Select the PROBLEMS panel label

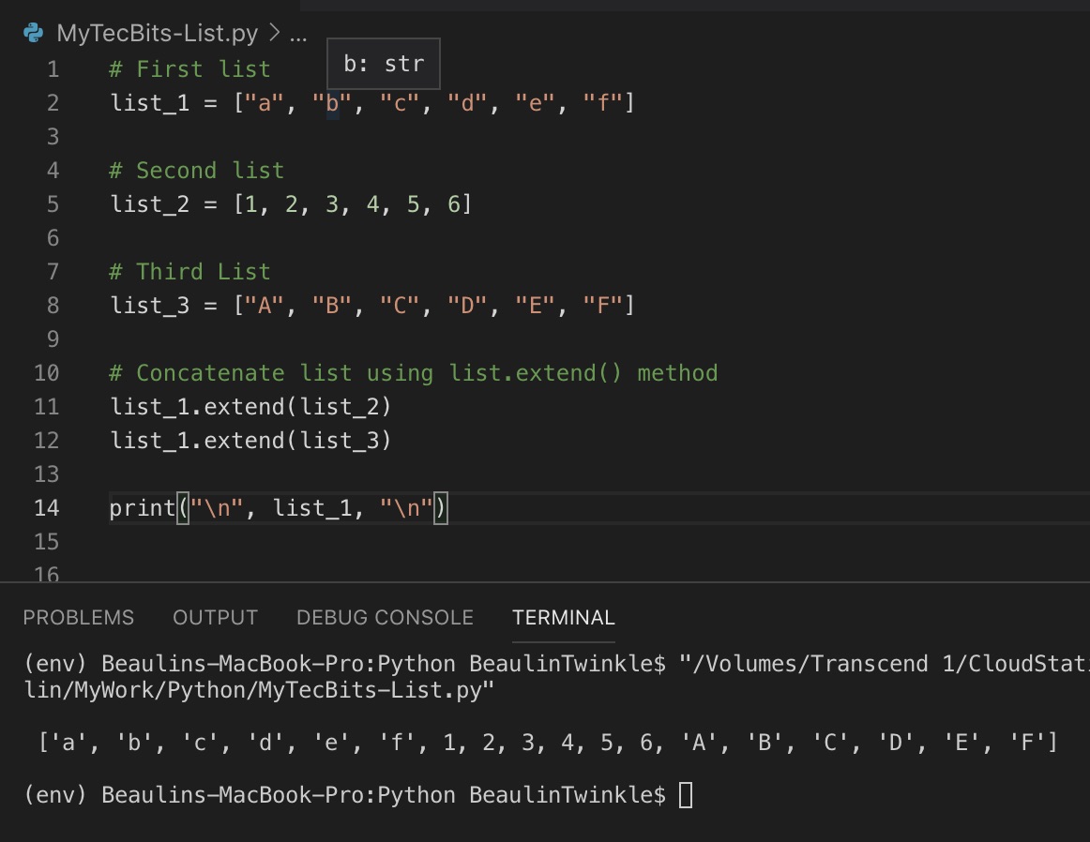click(78, 617)
